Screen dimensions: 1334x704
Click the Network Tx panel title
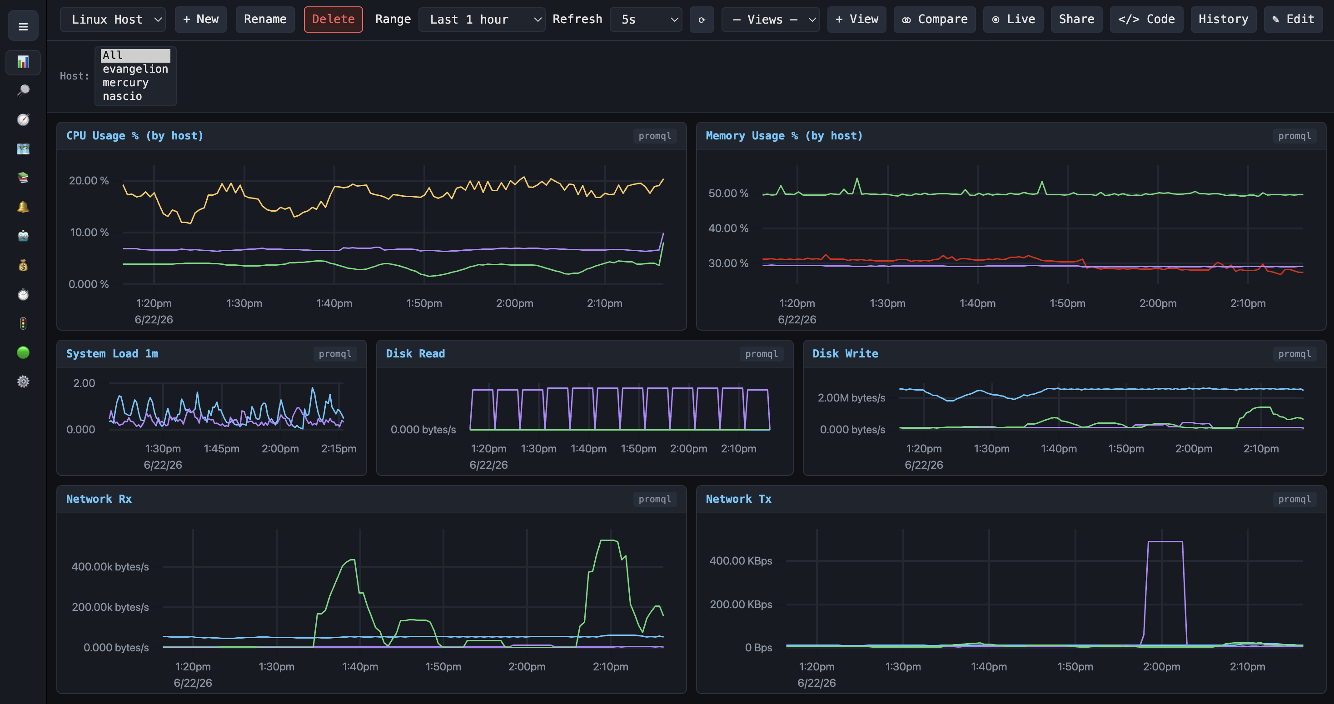(738, 499)
